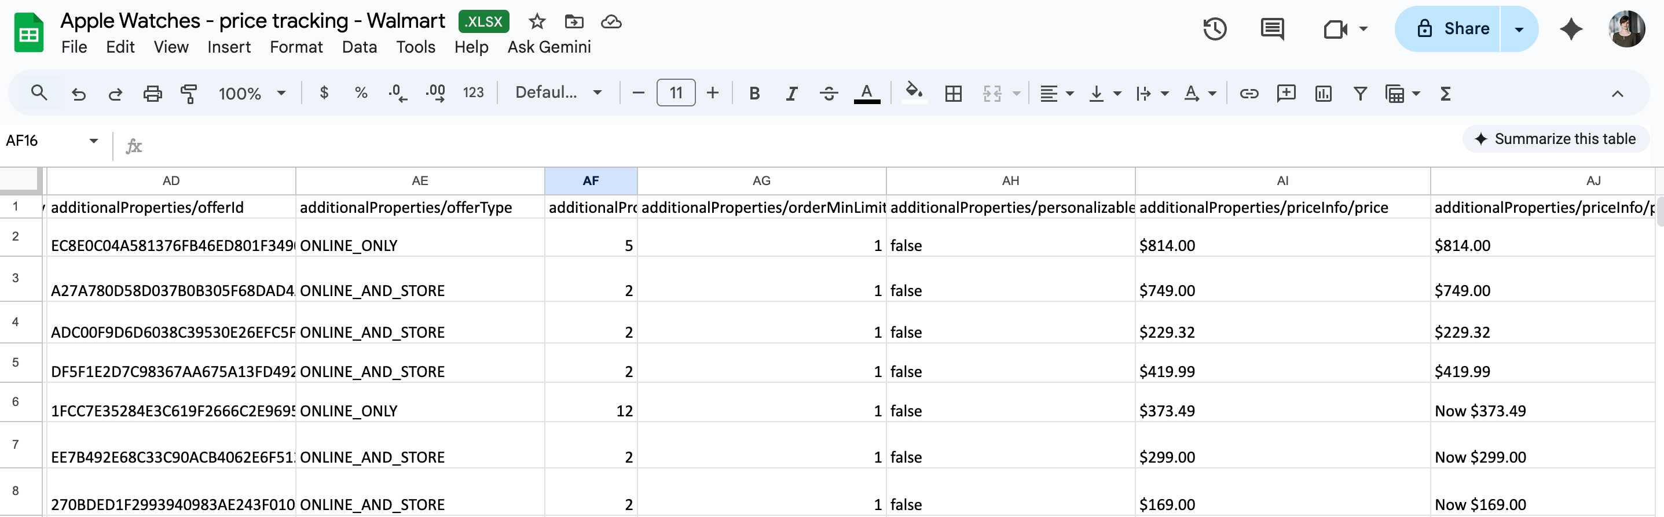Redo the last action
The image size is (1664, 517).
(115, 94)
